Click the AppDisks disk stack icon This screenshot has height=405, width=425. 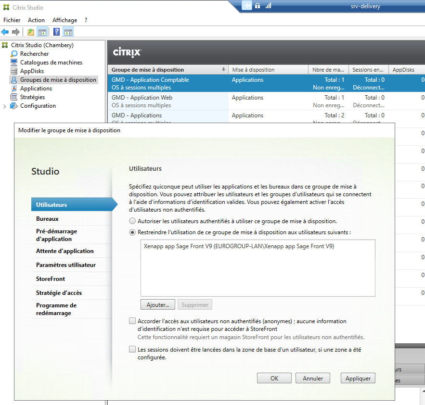14,71
